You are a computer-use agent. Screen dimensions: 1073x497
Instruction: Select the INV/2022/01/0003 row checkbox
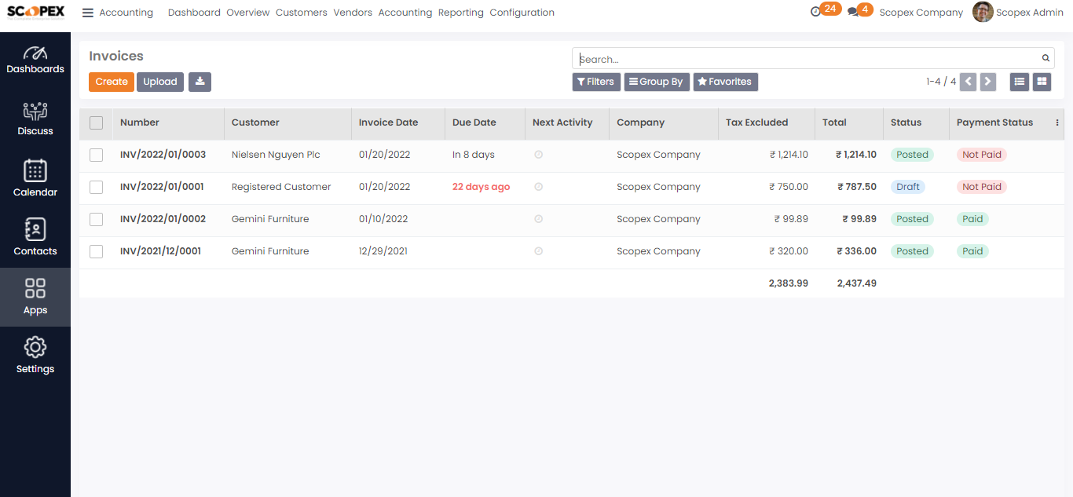click(96, 155)
